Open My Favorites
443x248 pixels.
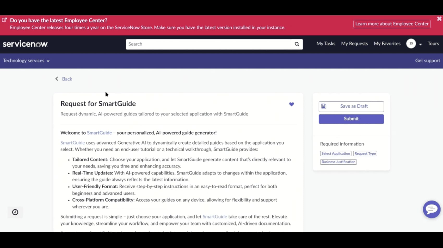(387, 44)
